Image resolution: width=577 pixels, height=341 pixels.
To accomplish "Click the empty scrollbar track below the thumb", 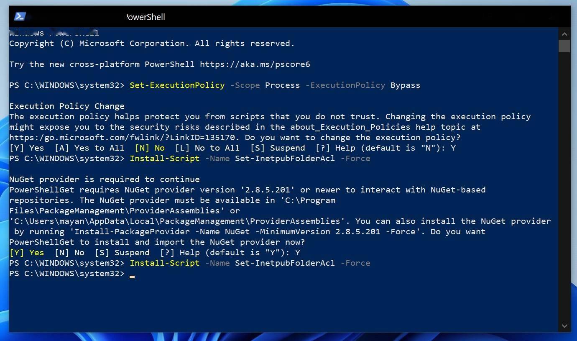I will [564, 186].
